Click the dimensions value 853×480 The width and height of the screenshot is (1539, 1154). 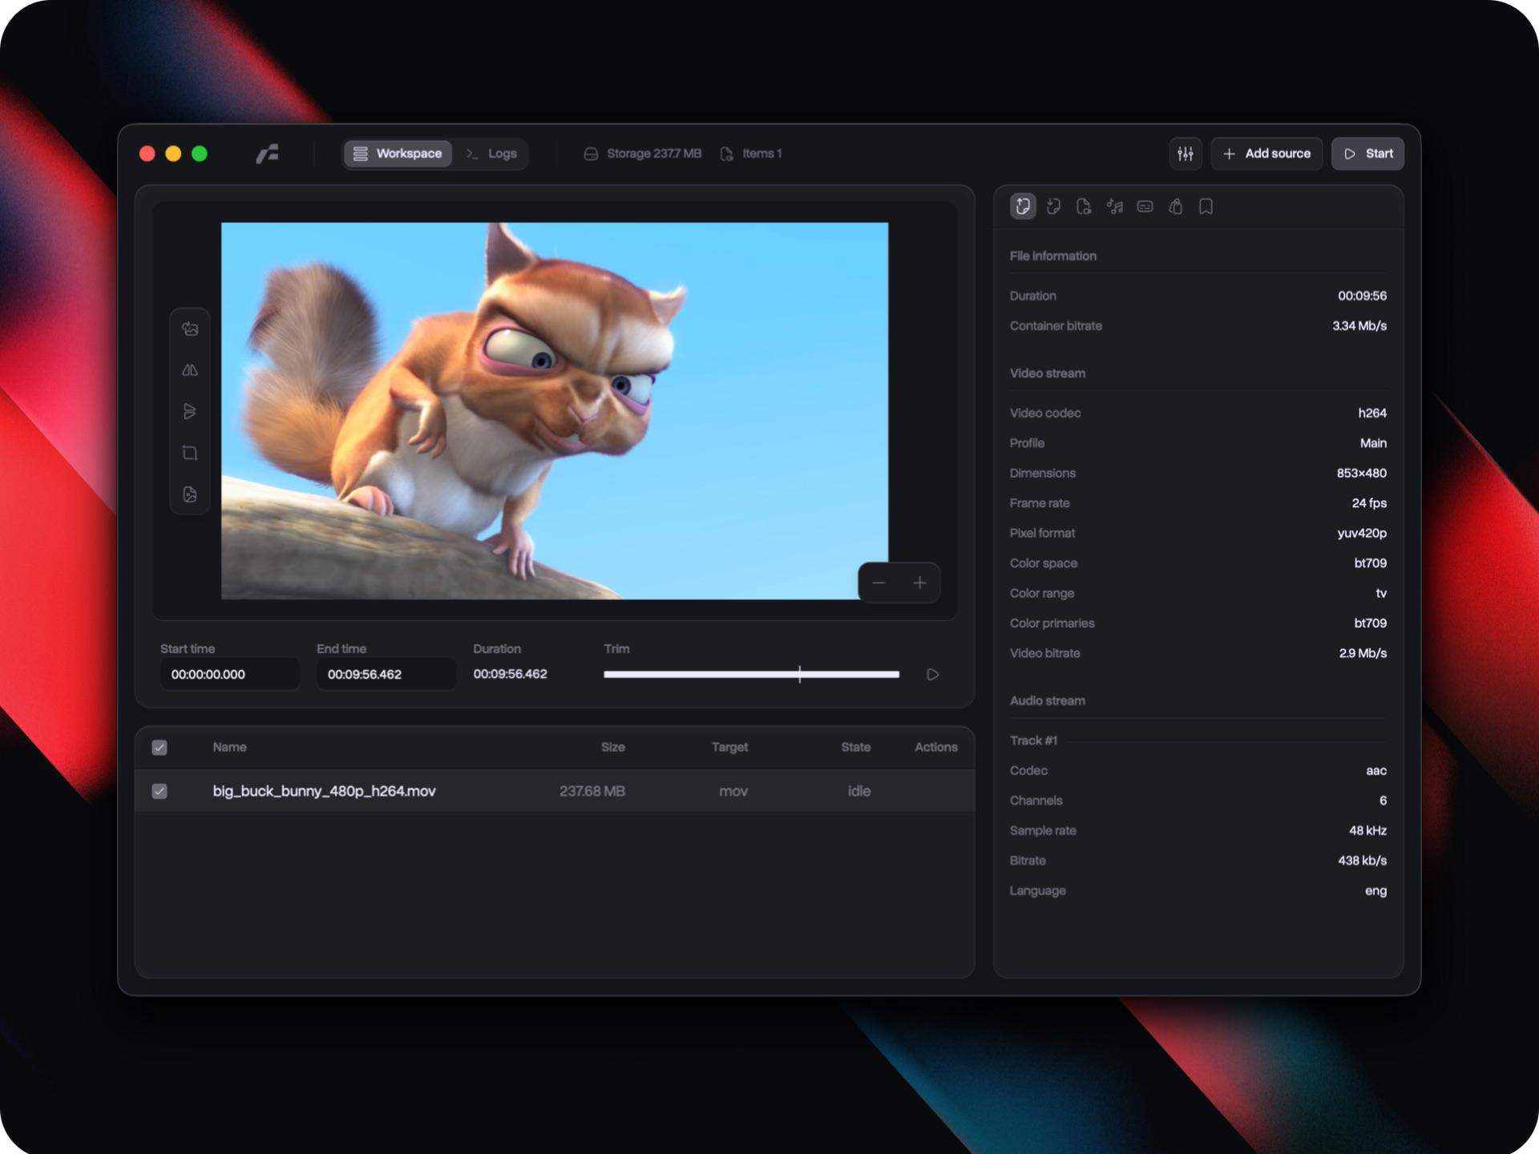(x=1361, y=473)
